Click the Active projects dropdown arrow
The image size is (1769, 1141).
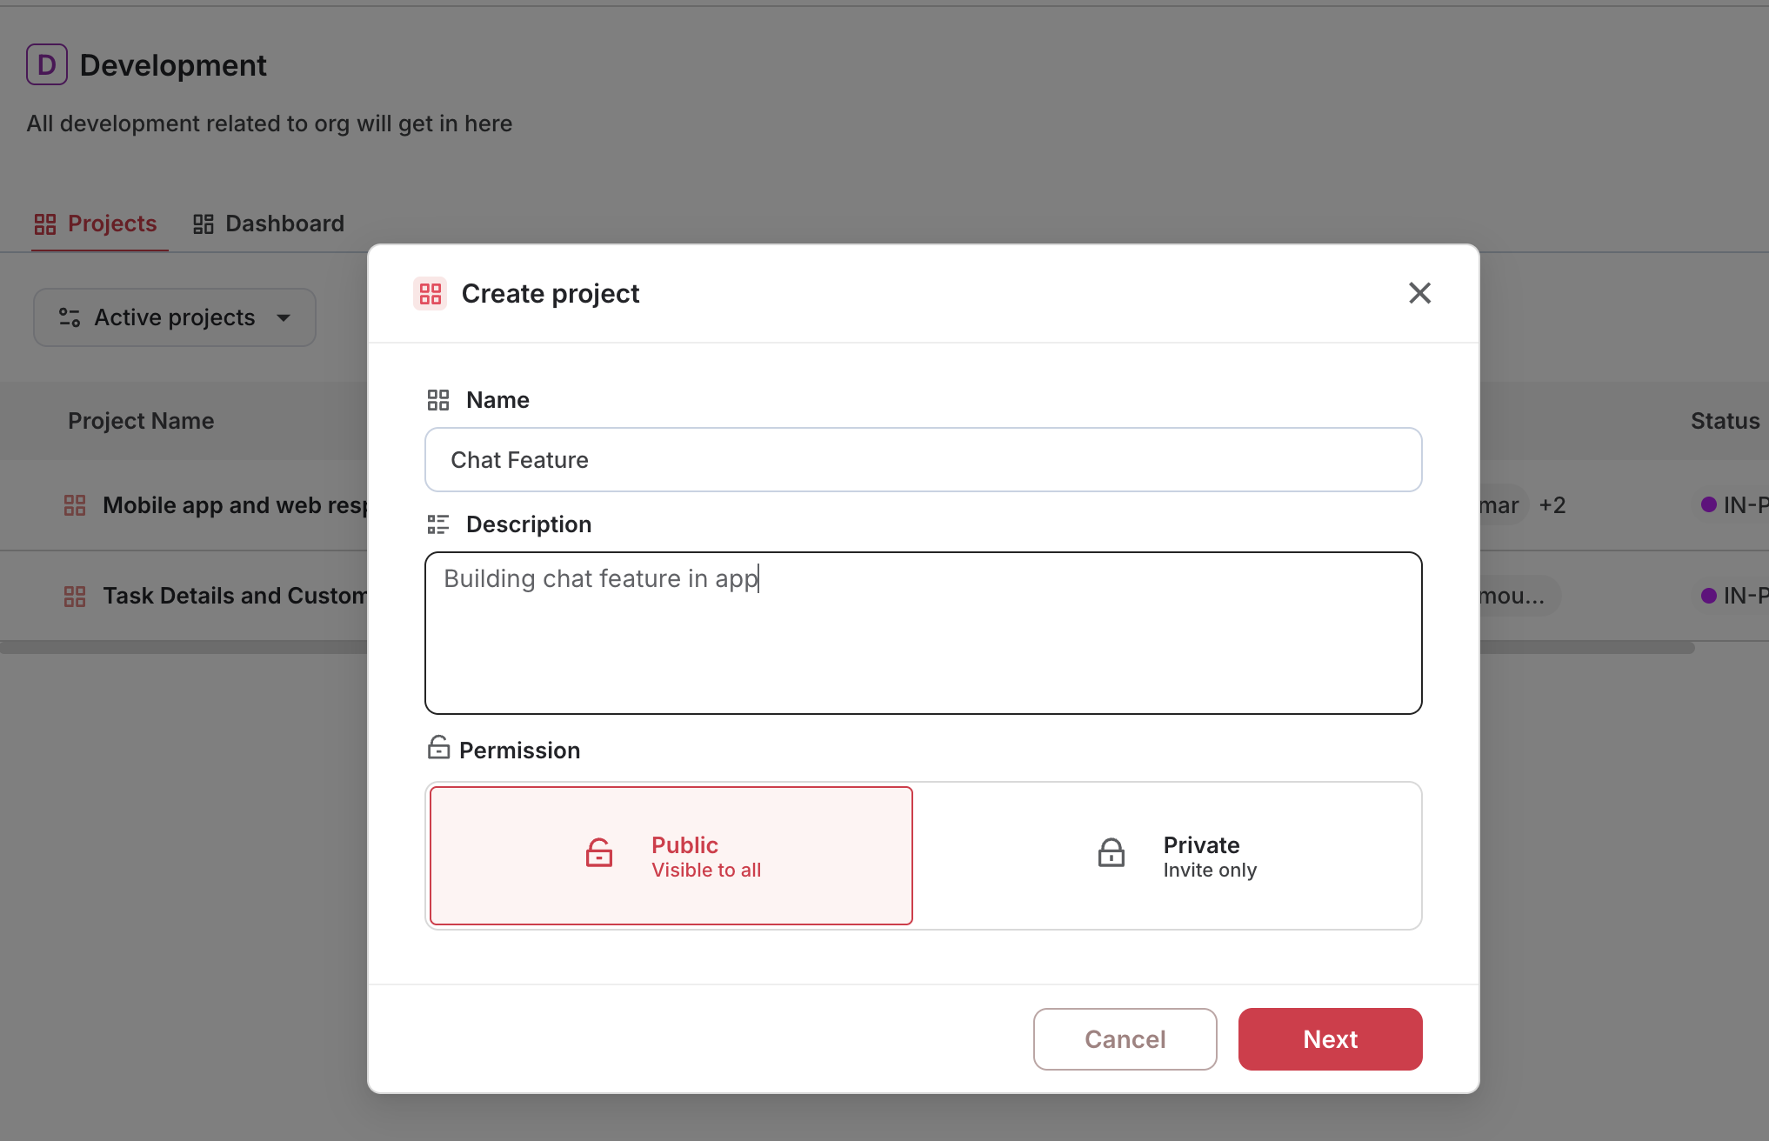coord(284,318)
